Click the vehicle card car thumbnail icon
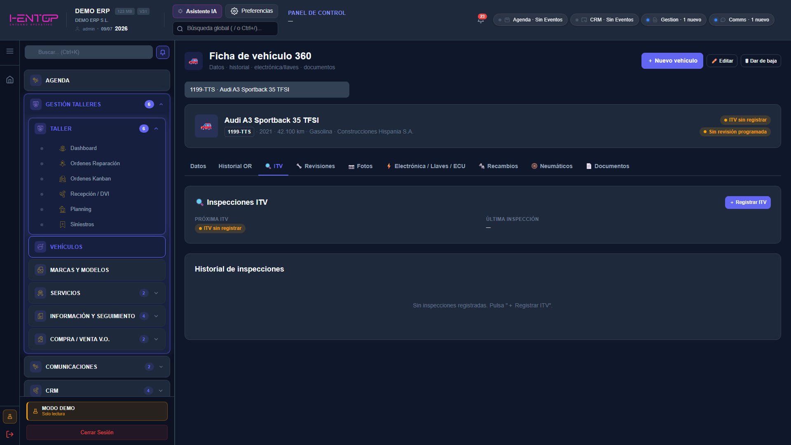Screen dimensions: 791x445 tap(206, 126)
